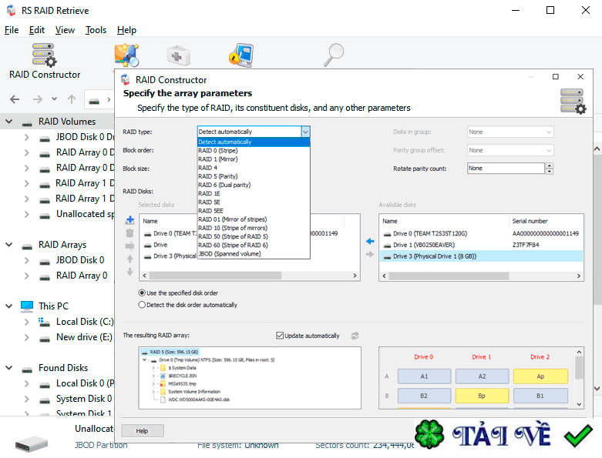Open the Tools menu

tap(96, 30)
